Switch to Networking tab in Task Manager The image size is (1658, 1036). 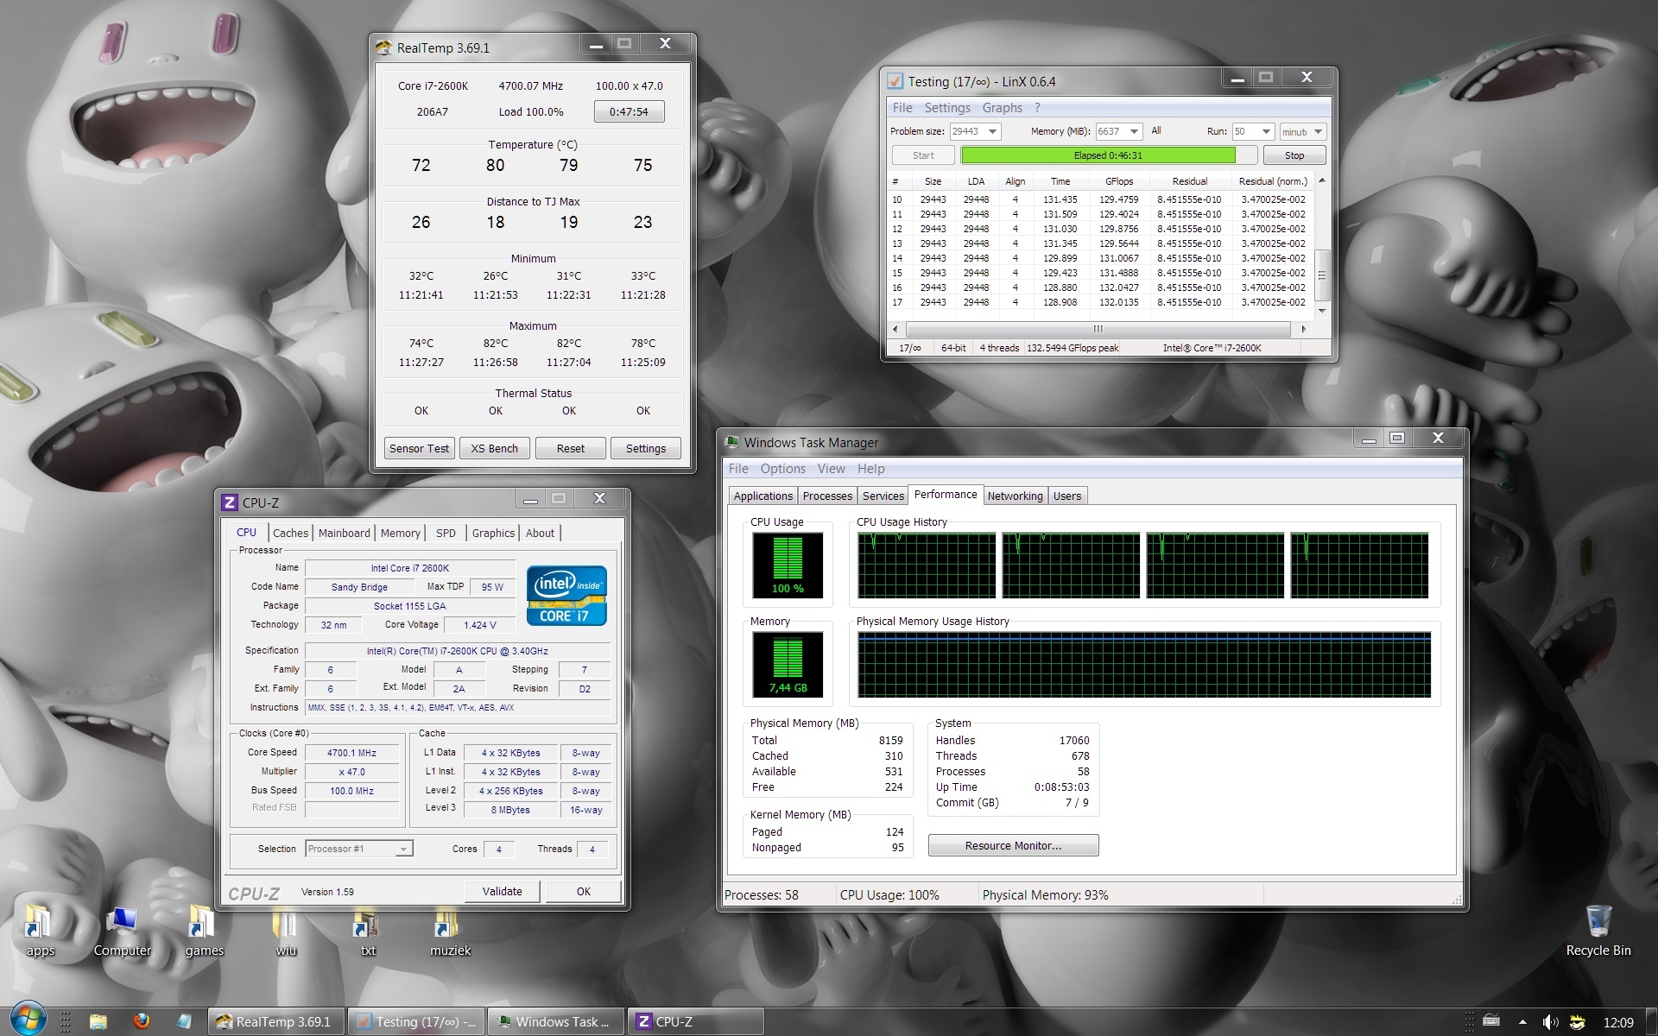[x=1015, y=496]
